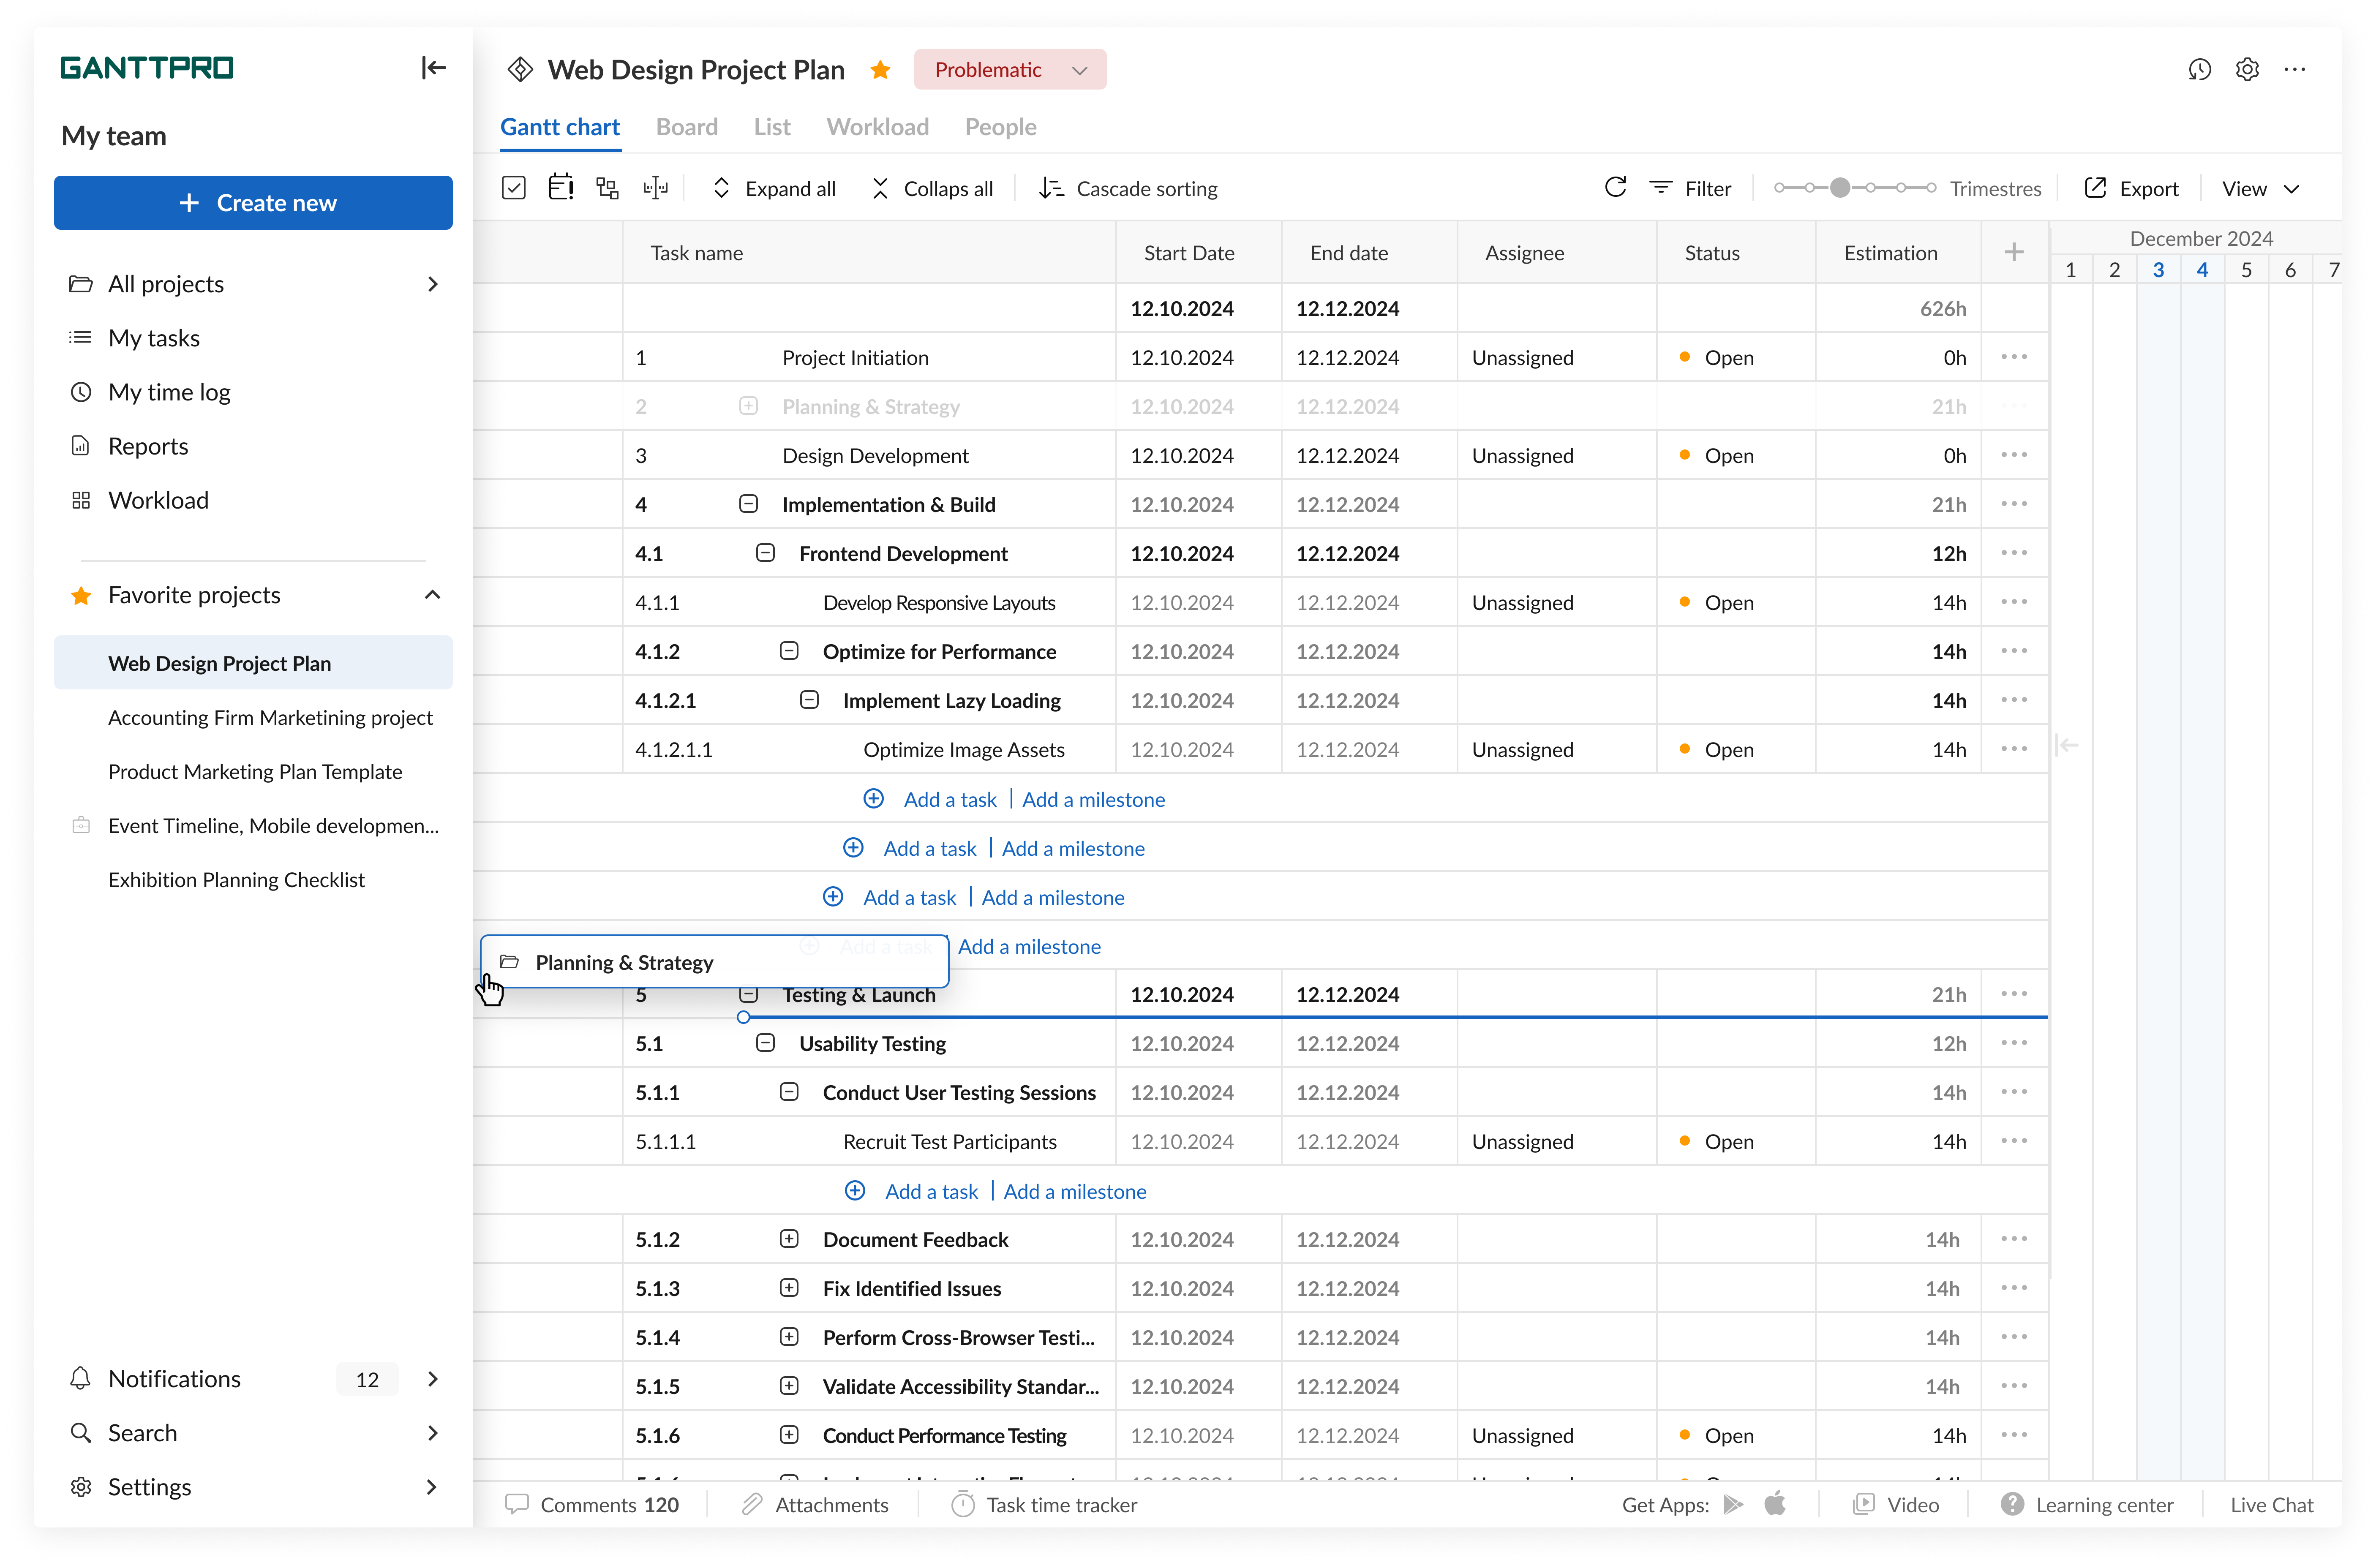2376x1568 pixels.
Task: Expand Document Feedback task
Action: pos(789,1239)
